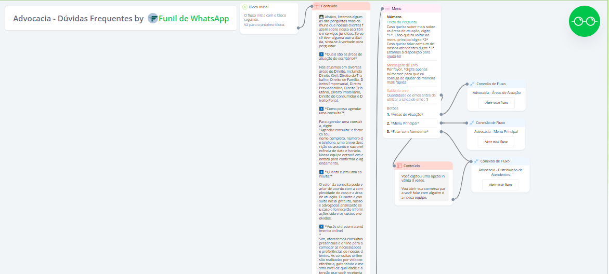The width and height of the screenshot is (609, 274).
Task: Select button option 3 Falar com Atendente
Action: 409,132
